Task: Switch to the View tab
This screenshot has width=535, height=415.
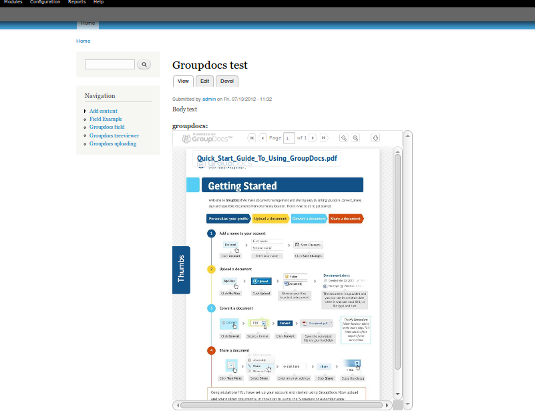Action: point(183,81)
